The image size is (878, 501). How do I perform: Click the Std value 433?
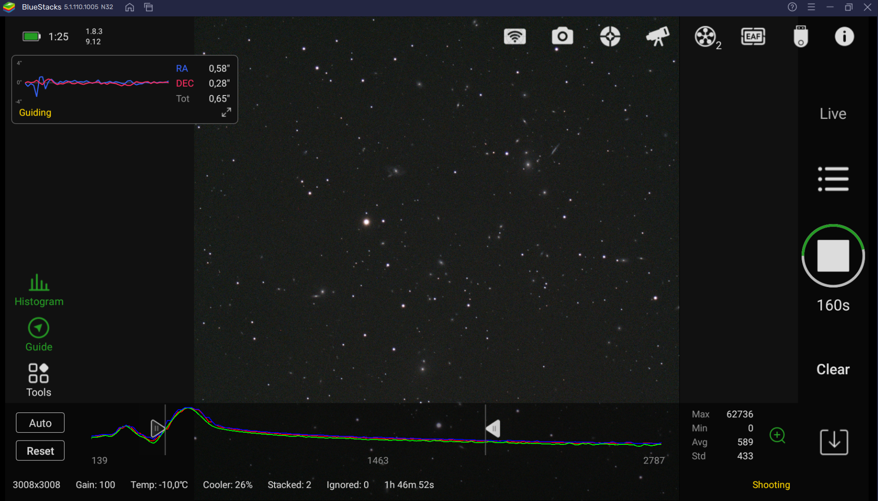click(x=745, y=456)
